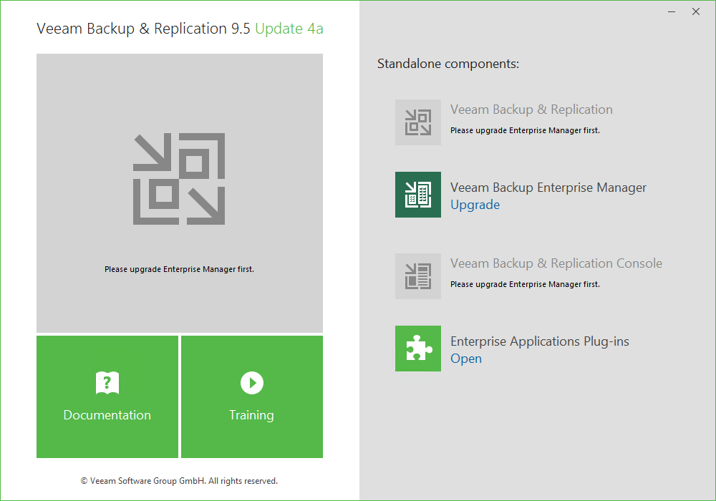Click the large Veeam Backup & Replication tile
This screenshot has width=716, height=501.
(180, 193)
